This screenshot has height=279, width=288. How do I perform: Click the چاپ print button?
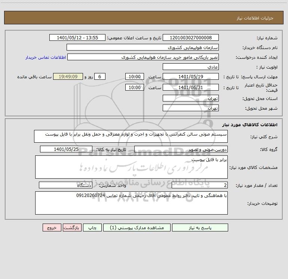92,227
